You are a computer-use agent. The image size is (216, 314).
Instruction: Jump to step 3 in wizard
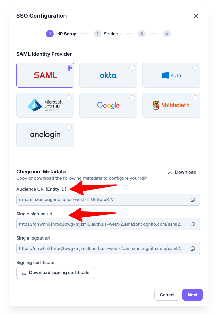pos(142,34)
